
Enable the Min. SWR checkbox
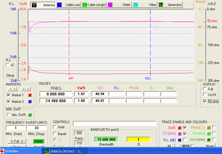[8, 115]
